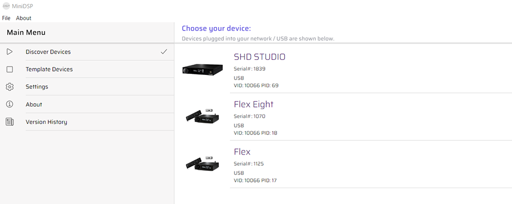The height and width of the screenshot is (204, 512).
Task: Open Settings from the Main Menu
Action: click(37, 87)
